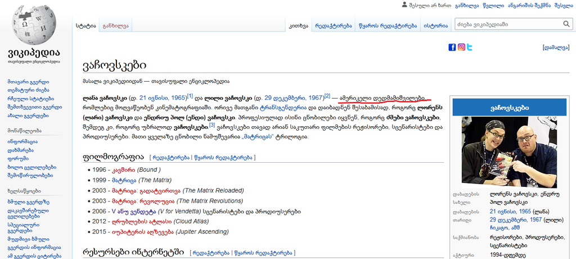Click 21 ივნისი date in infobox
The image size is (576, 259).
(x=503, y=212)
